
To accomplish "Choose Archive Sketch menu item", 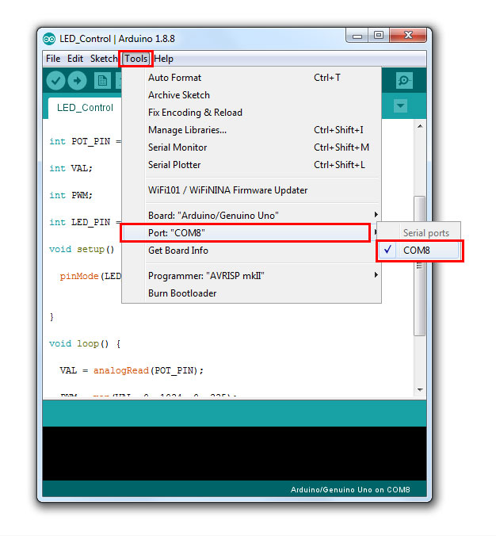I will tap(251, 95).
